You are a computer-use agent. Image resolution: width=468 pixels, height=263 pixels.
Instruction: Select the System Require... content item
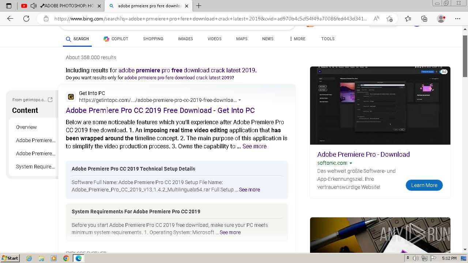click(35, 167)
